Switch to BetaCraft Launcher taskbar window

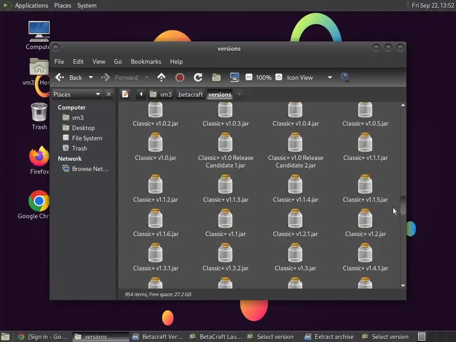pos(216,337)
